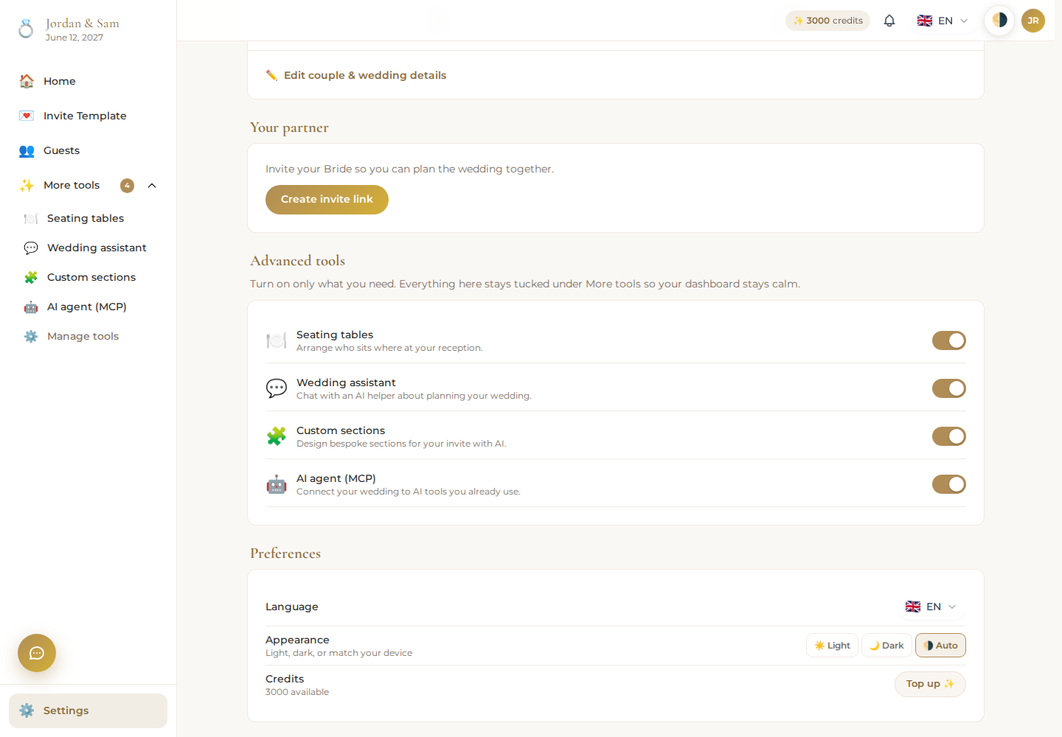1062x737 pixels.
Task: Click the 'Your partner' heading
Action: [x=289, y=128]
